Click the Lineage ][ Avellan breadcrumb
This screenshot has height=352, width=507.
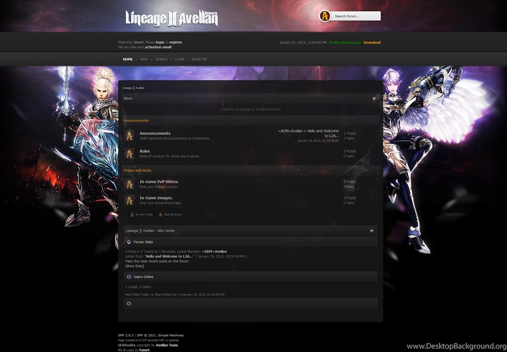pyautogui.click(x=133, y=88)
